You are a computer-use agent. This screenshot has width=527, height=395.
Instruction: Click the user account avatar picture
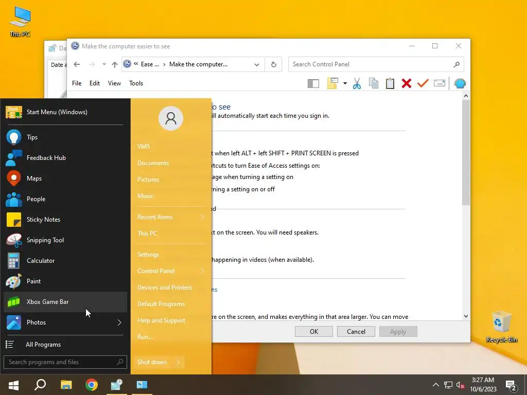(171, 118)
